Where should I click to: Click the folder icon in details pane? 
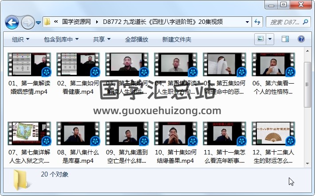(20, 180)
